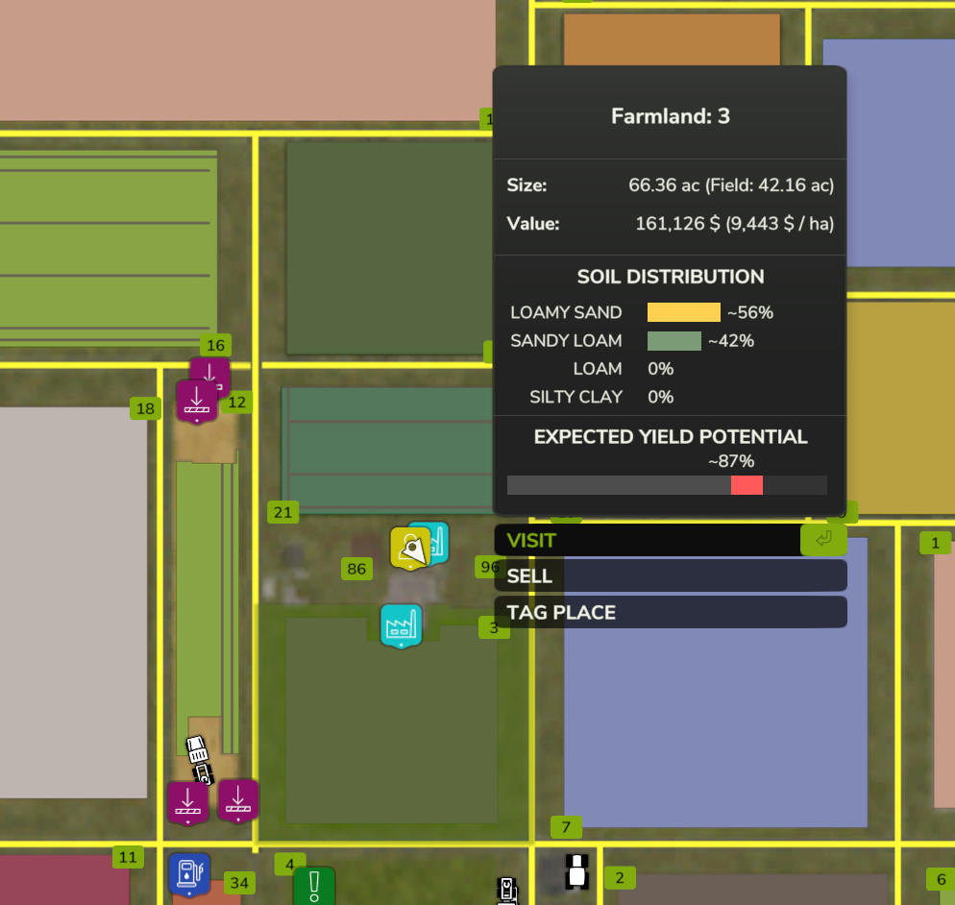This screenshot has width=955, height=905.
Task: Click the value text "161,126 $ (9,443 $ / ha)"
Action: click(x=735, y=224)
